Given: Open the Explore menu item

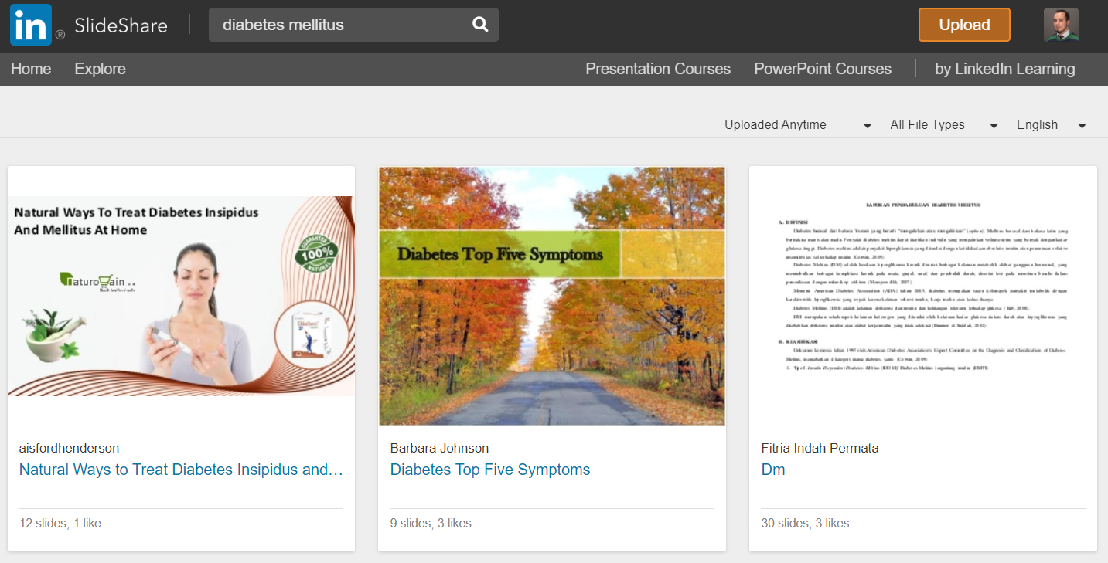Looking at the screenshot, I should pyautogui.click(x=100, y=69).
